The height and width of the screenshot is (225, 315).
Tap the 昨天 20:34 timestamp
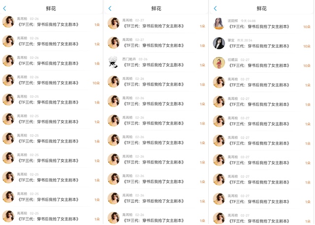point(245,40)
